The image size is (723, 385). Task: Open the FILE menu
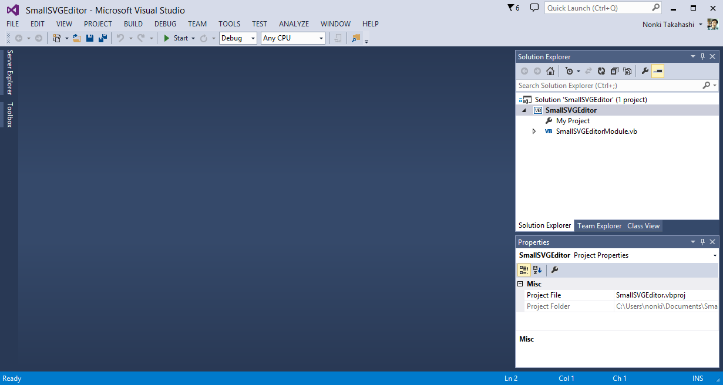coord(13,24)
